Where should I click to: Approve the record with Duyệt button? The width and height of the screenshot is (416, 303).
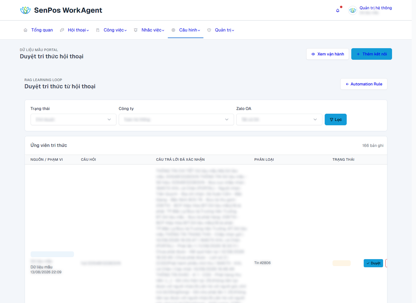click(373, 263)
